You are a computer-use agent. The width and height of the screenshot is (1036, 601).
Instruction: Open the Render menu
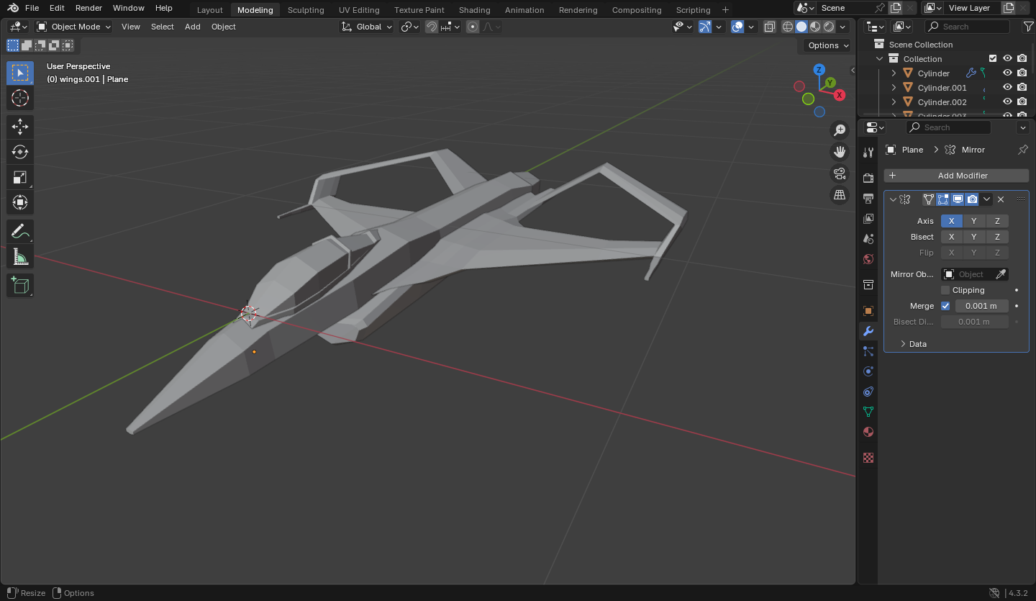pyautogui.click(x=88, y=8)
